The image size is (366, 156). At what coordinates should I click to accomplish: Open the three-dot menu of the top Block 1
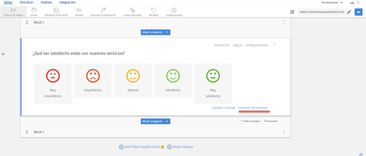[284, 22]
